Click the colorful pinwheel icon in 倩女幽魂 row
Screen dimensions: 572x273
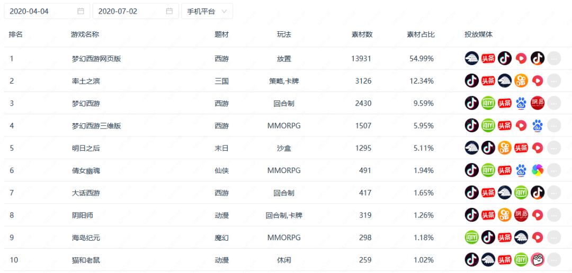pos(538,170)
